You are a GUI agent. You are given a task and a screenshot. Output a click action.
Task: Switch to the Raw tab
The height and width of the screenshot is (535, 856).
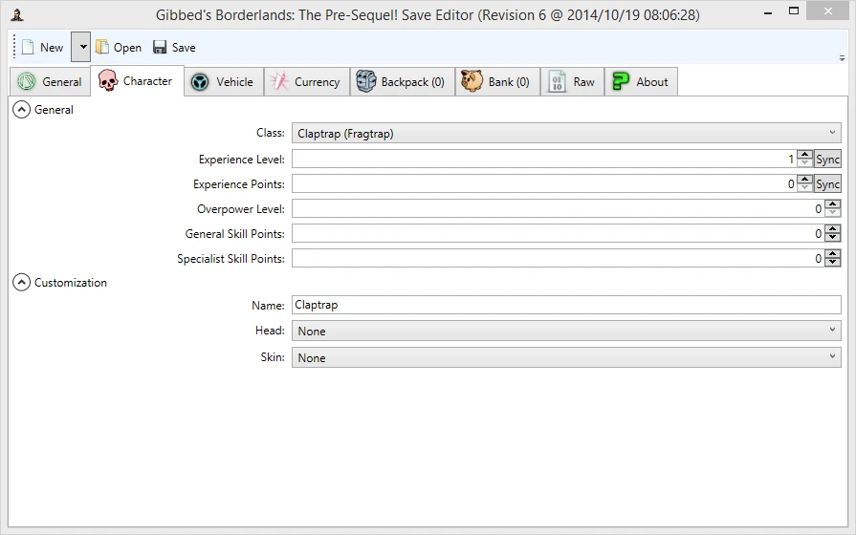click(x=572, y=82)
